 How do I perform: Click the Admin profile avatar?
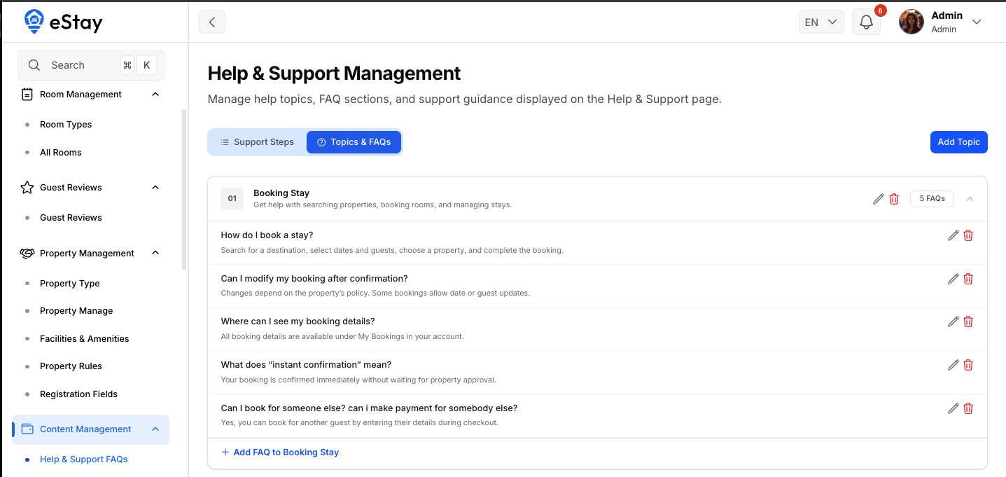(911, 22)
